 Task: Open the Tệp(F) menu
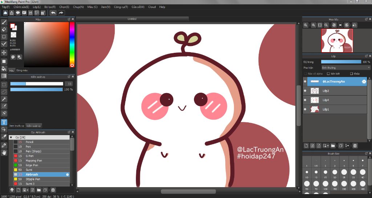[x=6, y=7]
